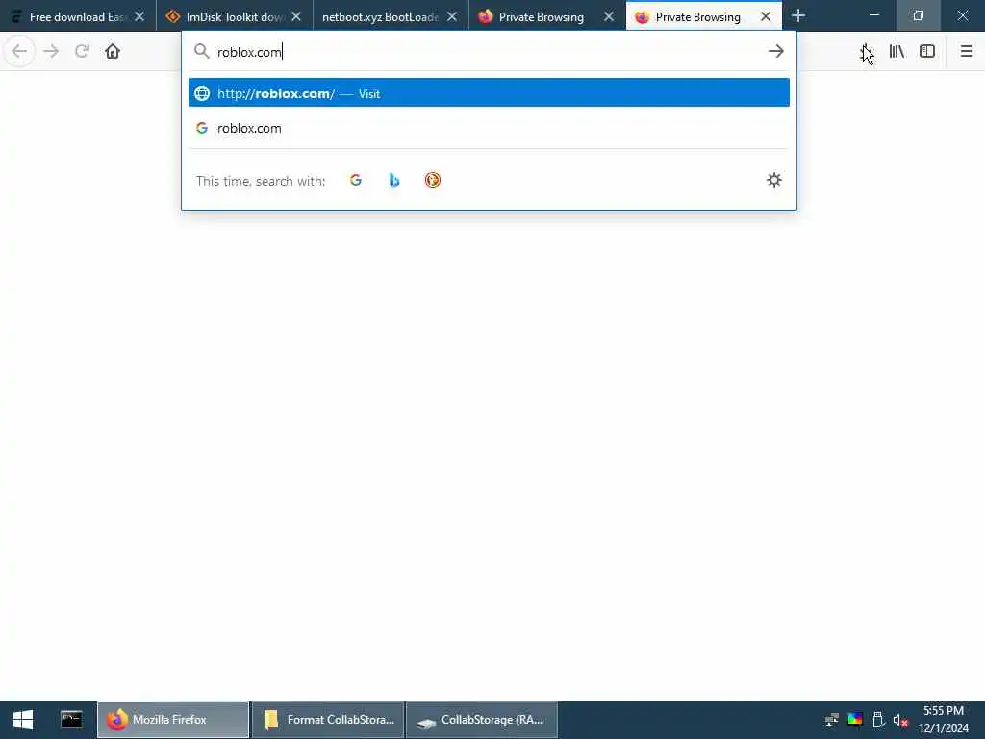Go back with the back arrow
This screenshot has width=985, height=739.
(x=19, y=51)
